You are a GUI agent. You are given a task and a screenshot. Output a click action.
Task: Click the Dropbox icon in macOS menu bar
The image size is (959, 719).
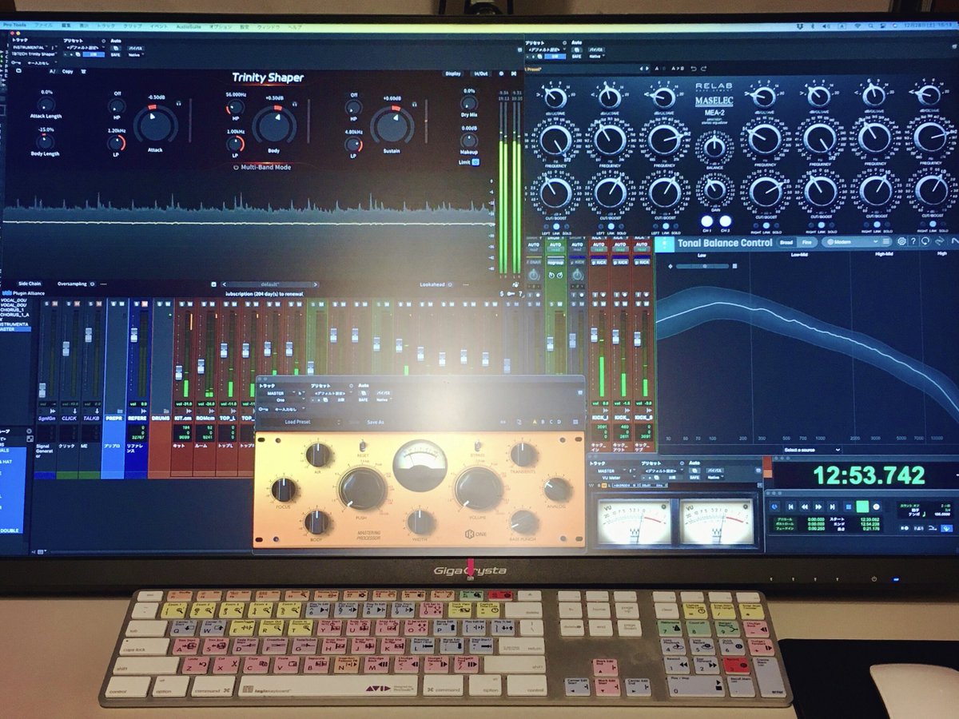799,26
